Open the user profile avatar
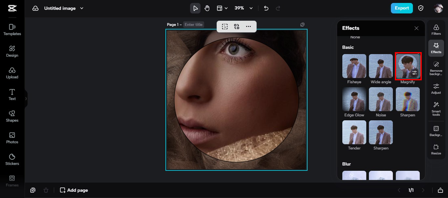 click(x=438, y=8)
